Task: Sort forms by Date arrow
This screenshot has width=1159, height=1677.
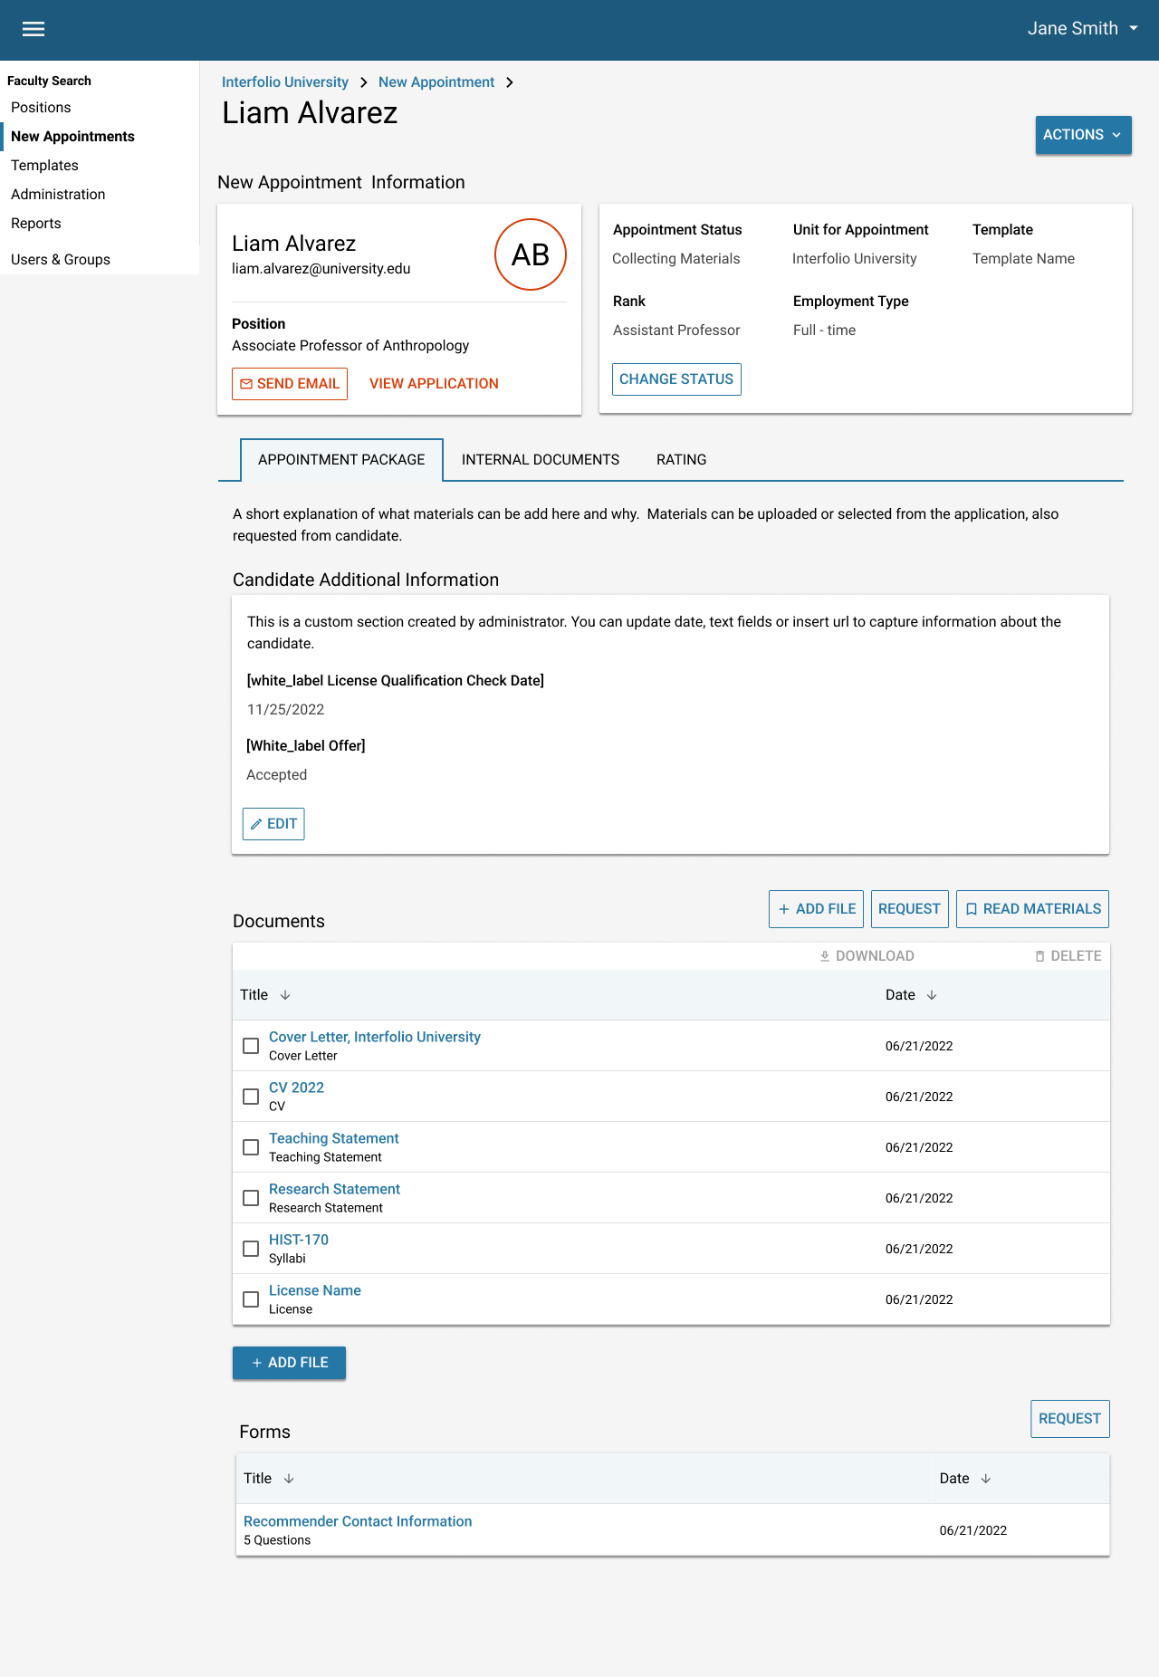Action: 986,1479
